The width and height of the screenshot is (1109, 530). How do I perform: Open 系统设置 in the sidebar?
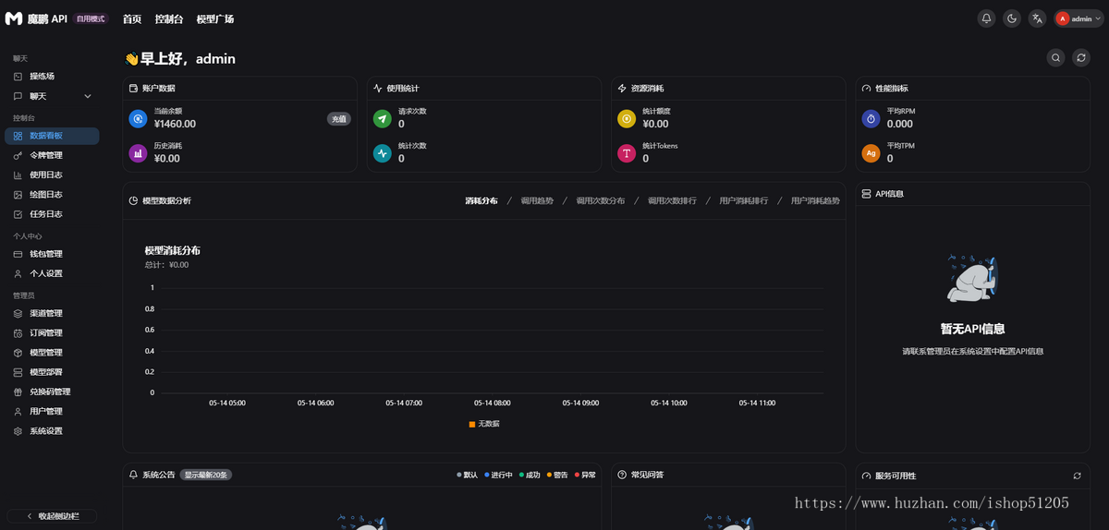52,431
